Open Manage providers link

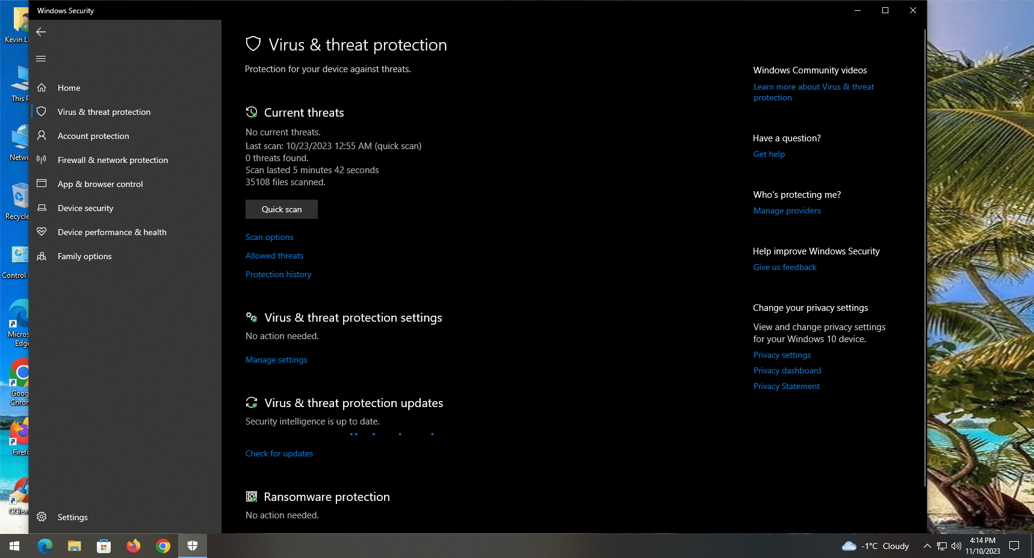(x=787, y=210)
